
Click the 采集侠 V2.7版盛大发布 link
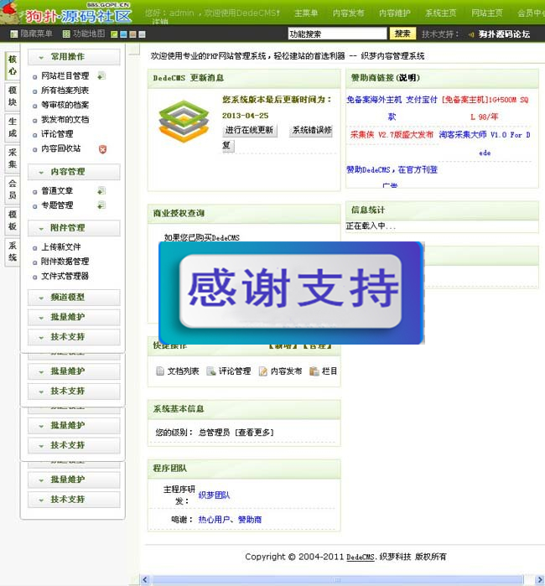[x=392, y=134]
